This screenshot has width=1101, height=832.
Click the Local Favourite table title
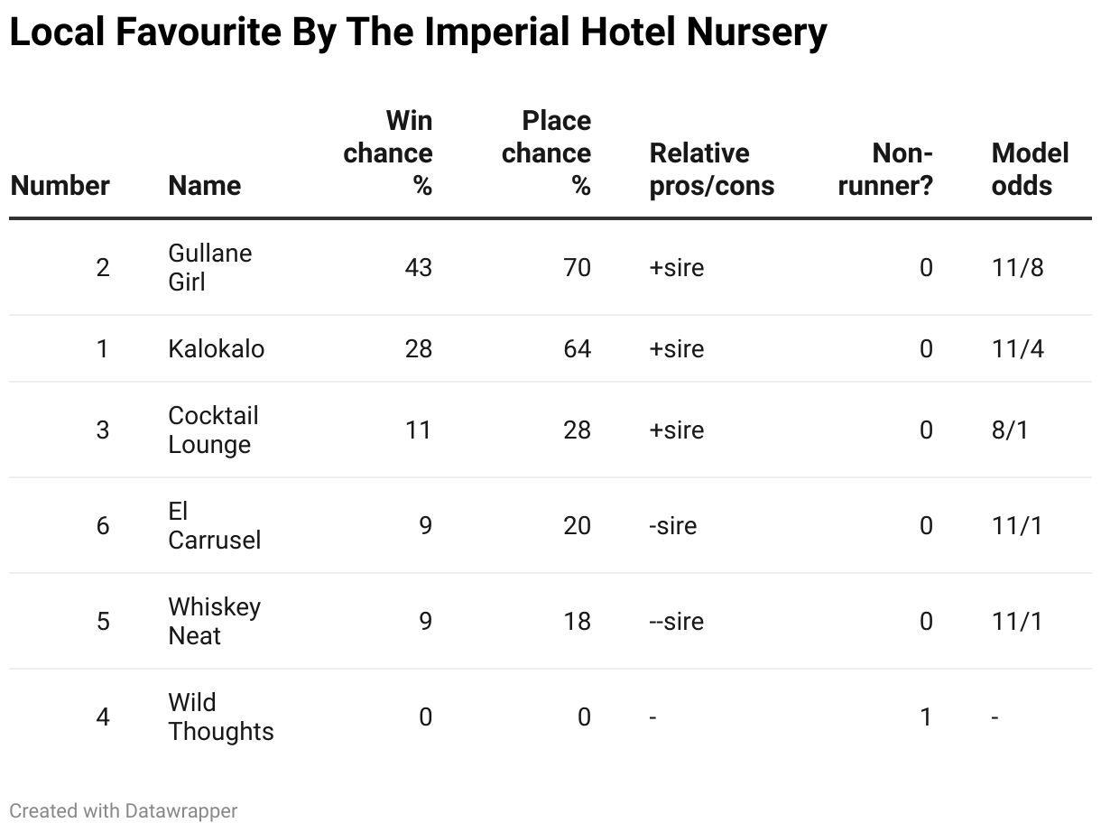[418, 33]
